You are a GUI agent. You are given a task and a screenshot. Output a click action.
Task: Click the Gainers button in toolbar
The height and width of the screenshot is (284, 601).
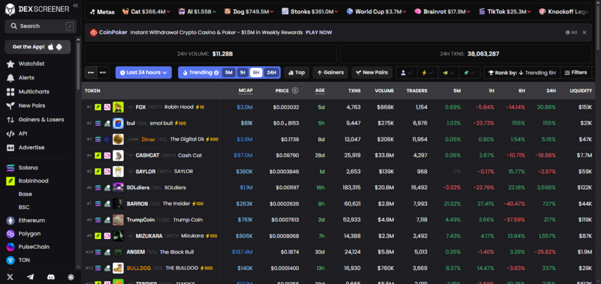[330, 72]
